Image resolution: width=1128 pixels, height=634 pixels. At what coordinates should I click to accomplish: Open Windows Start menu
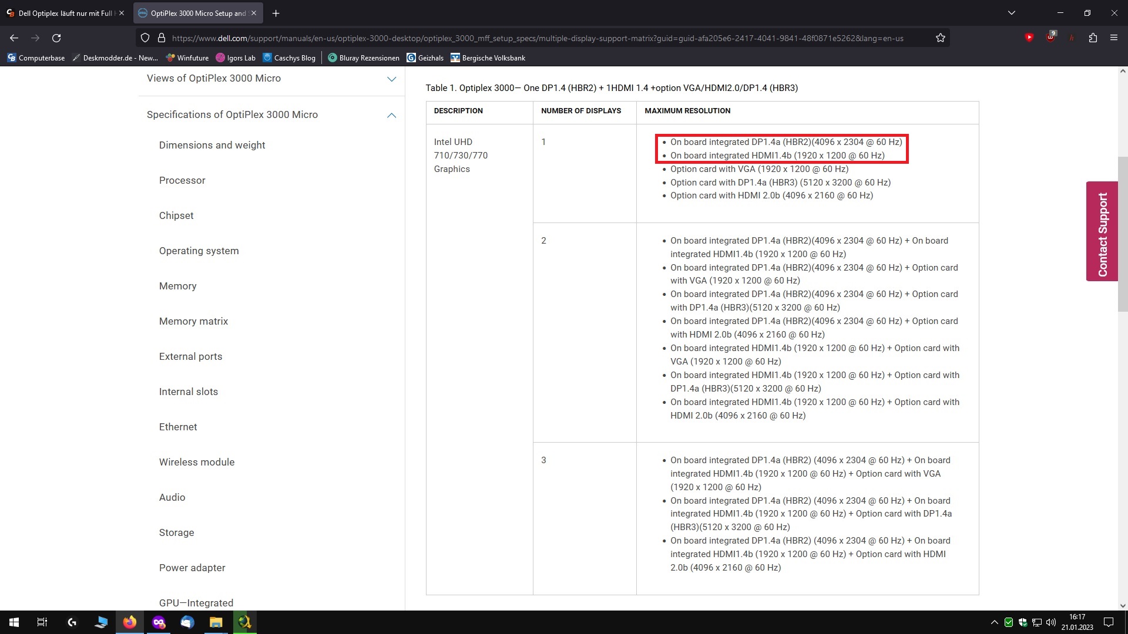[x=14, y=622]
